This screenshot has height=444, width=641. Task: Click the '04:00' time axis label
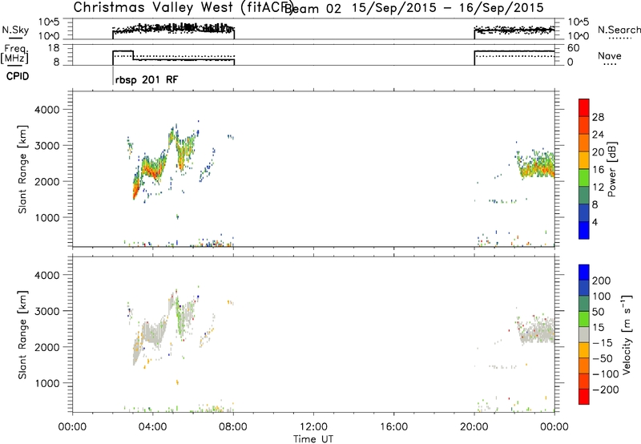pos(153,427)
